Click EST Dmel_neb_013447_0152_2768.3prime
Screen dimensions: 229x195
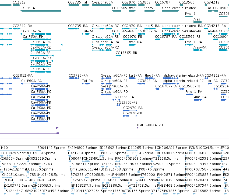click(102, 169)
